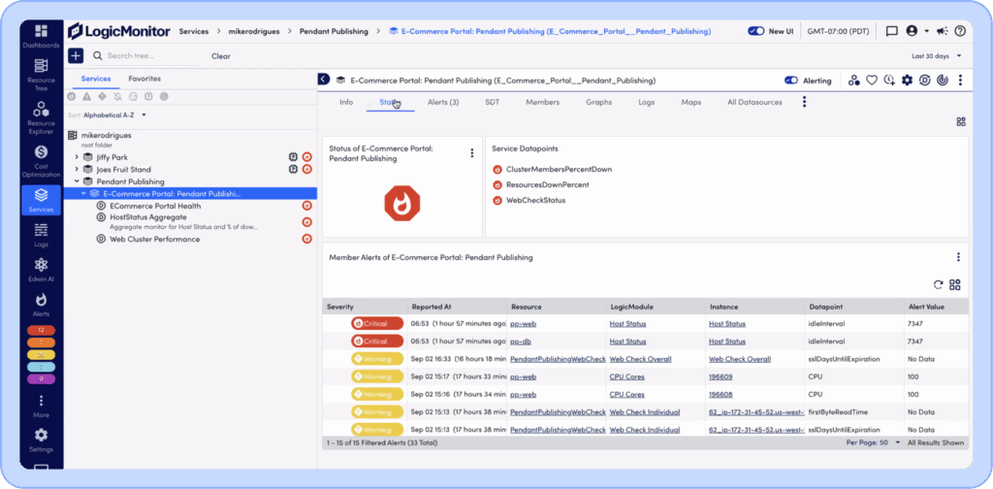Open the manage gear icon for service
Screen dimensions: 993x489
907,80
